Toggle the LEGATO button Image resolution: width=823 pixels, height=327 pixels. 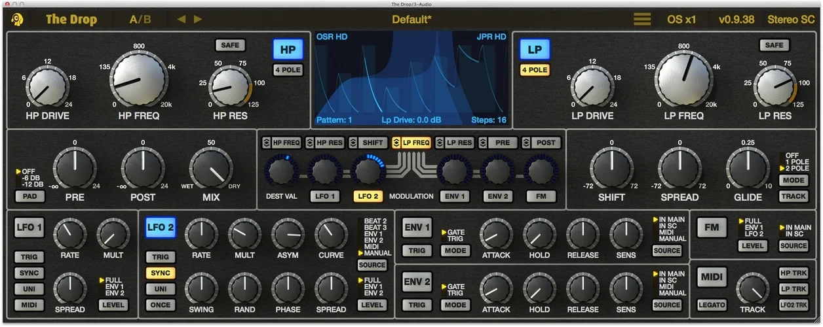point(712,305)
